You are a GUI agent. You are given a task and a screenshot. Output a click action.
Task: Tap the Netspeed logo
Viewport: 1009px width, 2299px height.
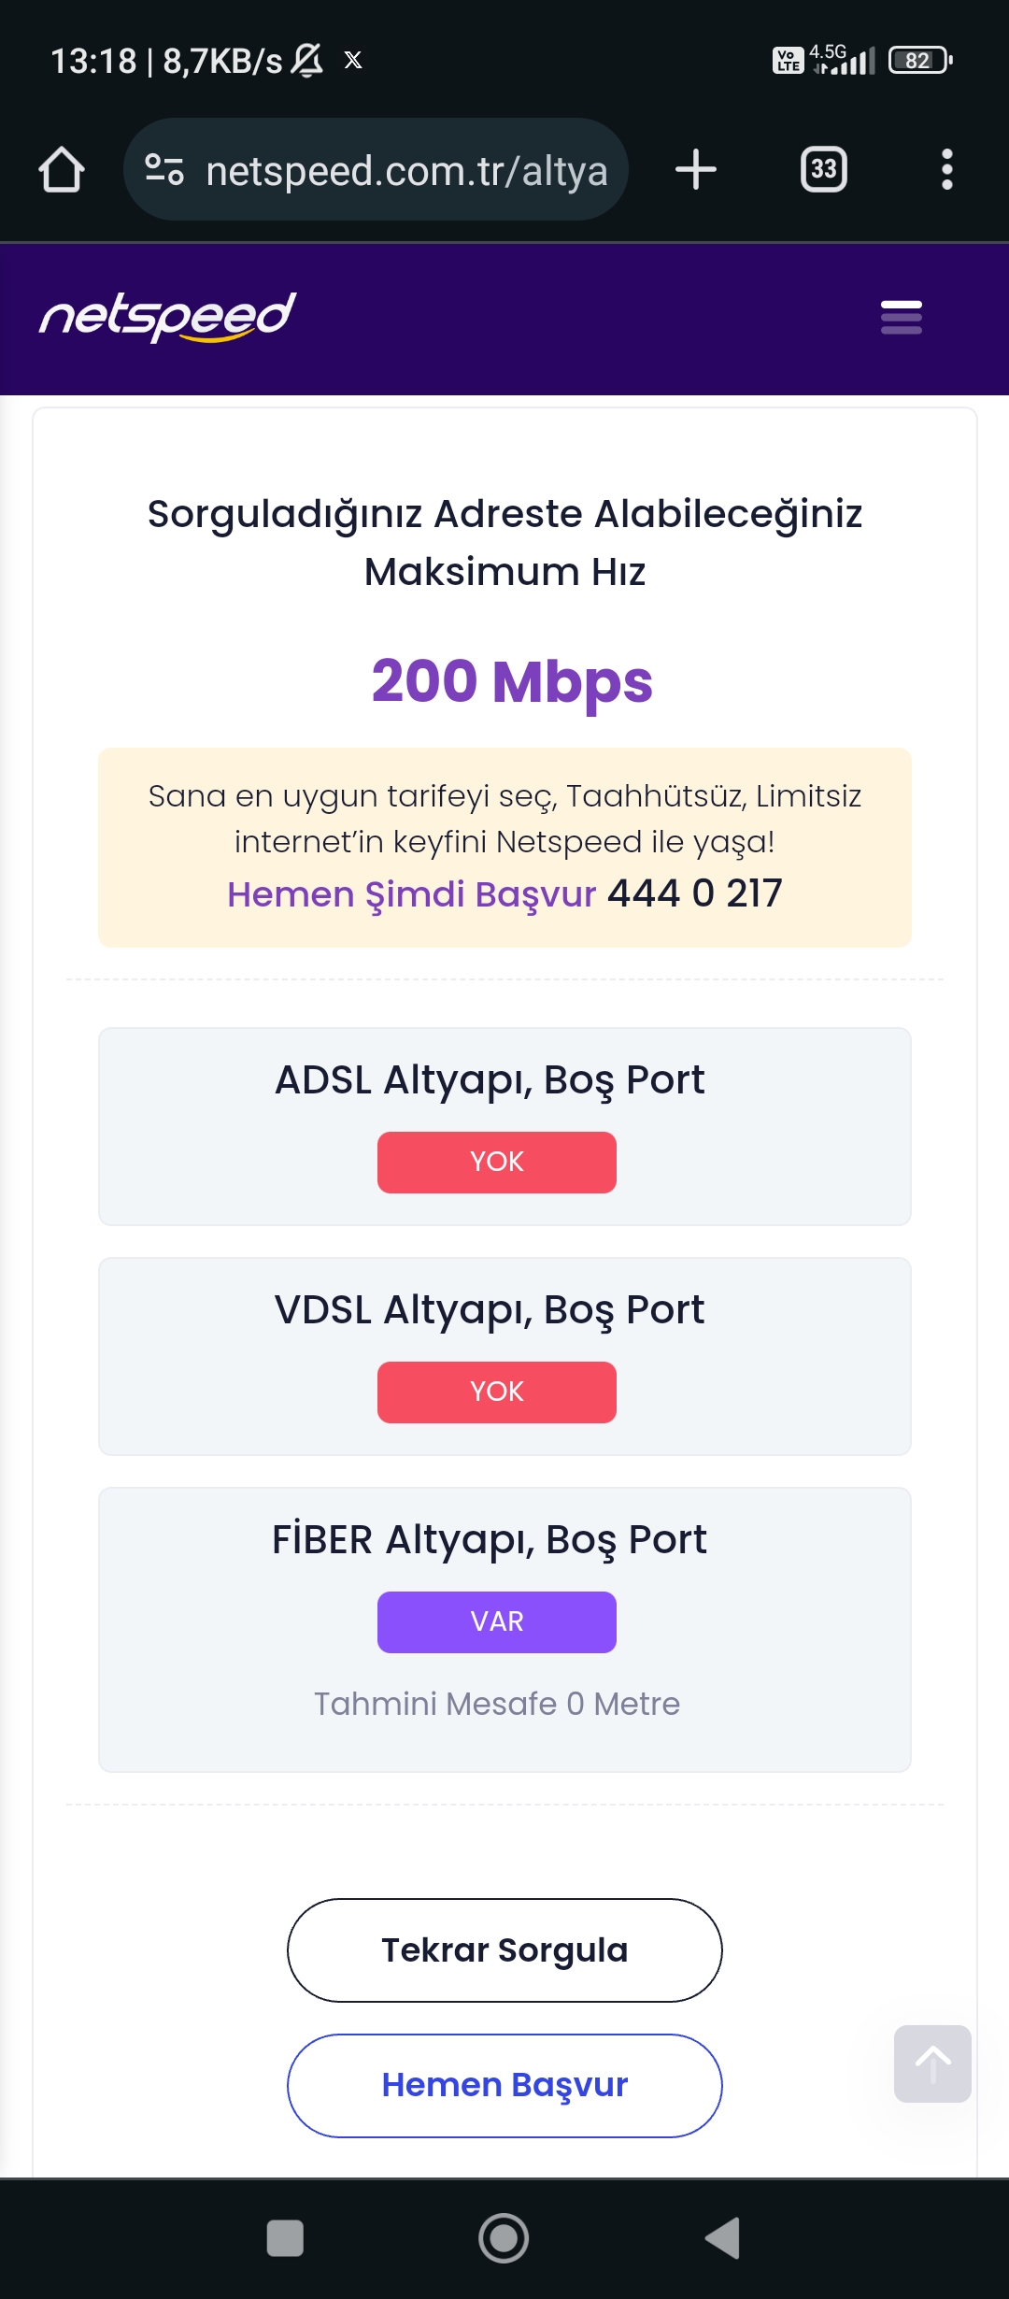[x=168, y=318]
